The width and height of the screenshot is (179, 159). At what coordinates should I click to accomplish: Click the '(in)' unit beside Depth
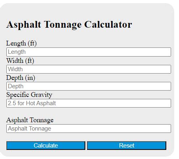[30, 78]
